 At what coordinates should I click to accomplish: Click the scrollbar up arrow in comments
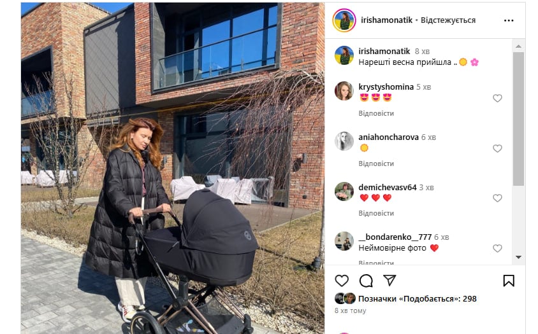pos(518,46)
